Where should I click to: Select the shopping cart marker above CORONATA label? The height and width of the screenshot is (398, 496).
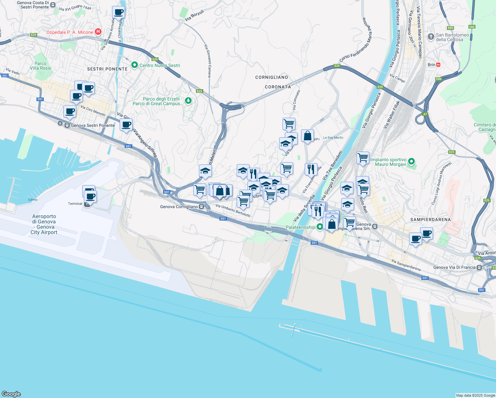point(288,124)
